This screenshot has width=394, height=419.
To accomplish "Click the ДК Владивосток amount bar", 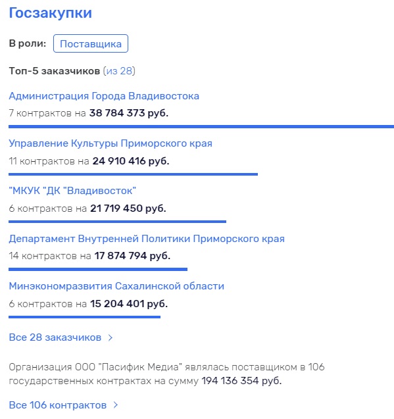I will (x=117, y=222).
